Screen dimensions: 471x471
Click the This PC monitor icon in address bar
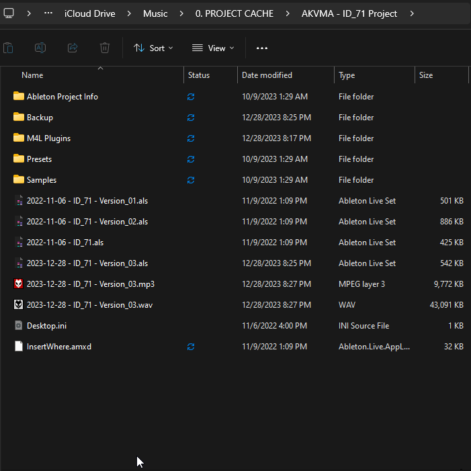(9, 13)
